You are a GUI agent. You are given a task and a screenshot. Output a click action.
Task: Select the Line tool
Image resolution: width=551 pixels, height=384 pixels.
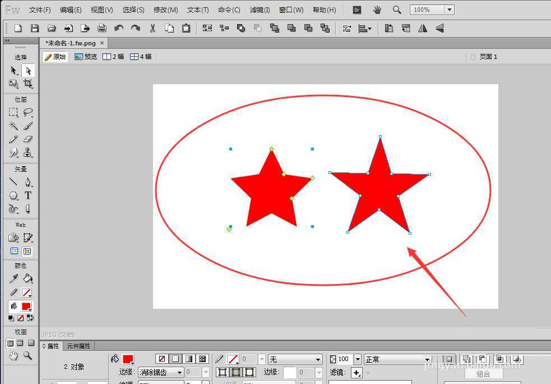[13, 182]
